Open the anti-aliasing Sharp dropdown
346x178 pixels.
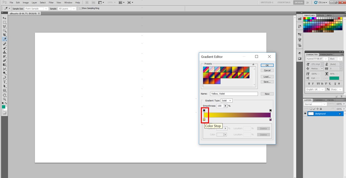point(336,89)
